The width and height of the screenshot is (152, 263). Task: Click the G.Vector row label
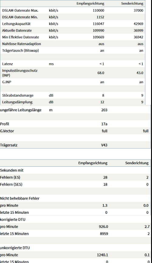pos(7,131)
